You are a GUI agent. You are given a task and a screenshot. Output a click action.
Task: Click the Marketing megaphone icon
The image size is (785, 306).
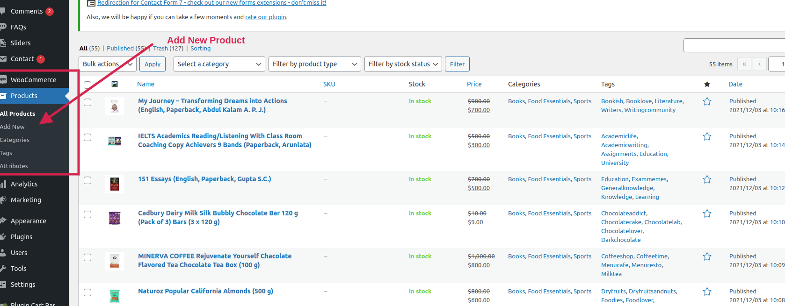click(x=2, y=200)
